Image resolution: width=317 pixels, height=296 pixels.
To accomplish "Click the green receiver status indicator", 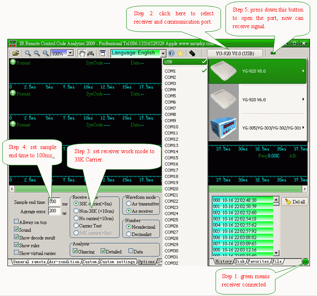I will click(305, 262).
